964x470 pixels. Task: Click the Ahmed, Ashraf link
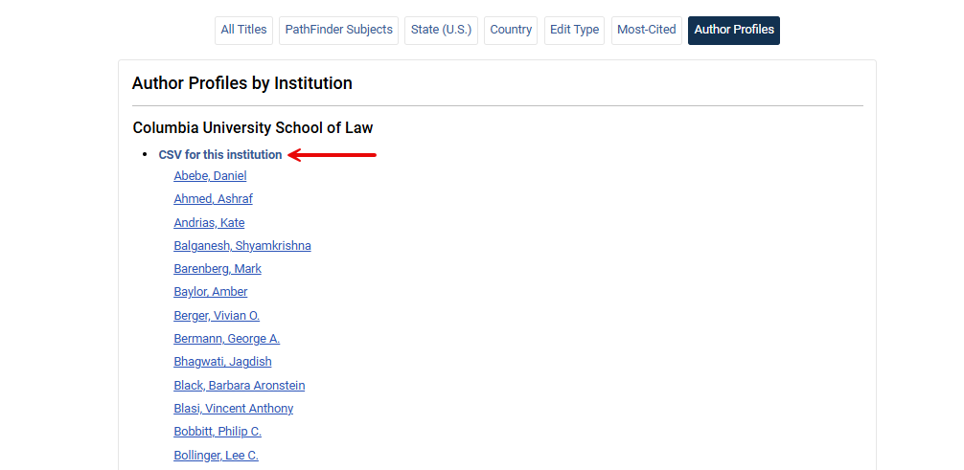pyautogui.click(x=213, y=199)
